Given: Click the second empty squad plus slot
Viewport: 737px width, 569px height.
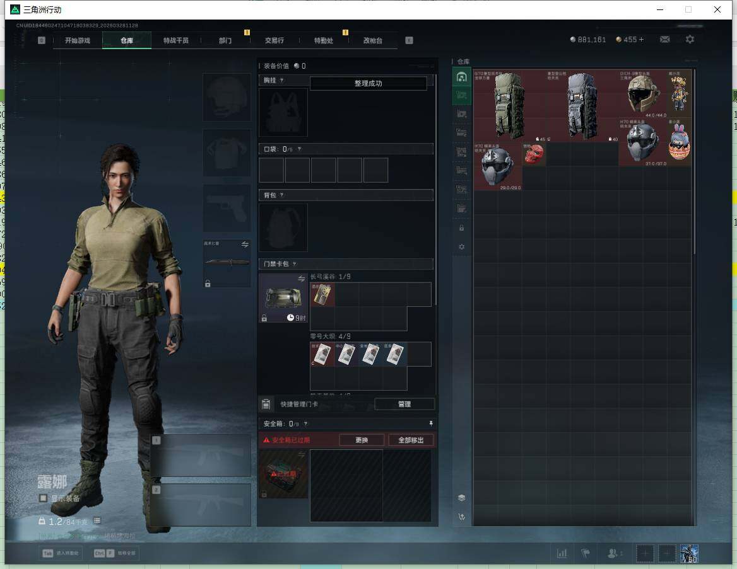Looking at the screenshot, I should [x=666, y=554].
